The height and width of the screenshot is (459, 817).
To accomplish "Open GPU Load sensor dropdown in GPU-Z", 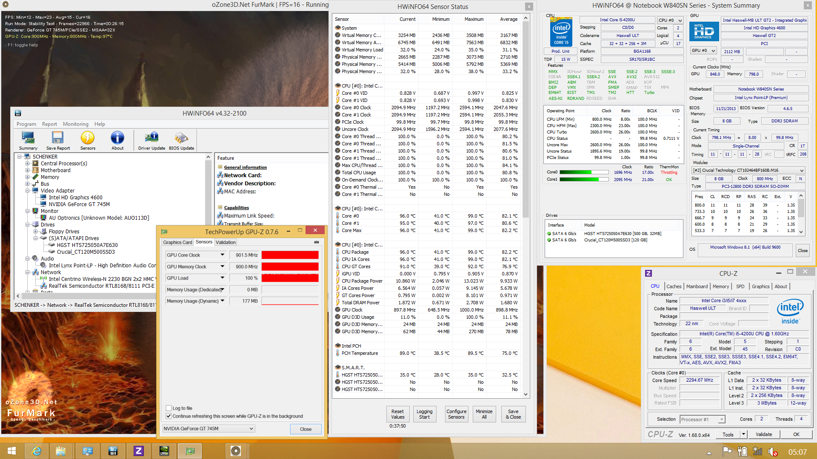I will tap(222, 278).
